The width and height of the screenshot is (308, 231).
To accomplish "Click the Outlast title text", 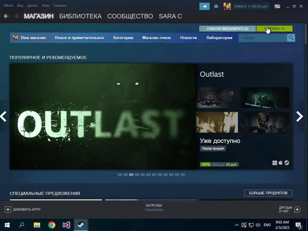I will pyautogui.click(x=212, y=74).
